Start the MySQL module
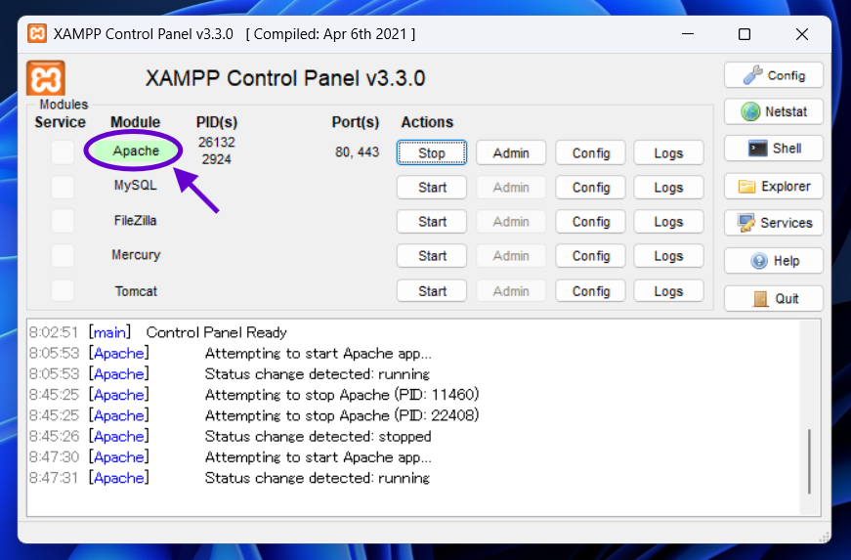 (x=431, y=188)
